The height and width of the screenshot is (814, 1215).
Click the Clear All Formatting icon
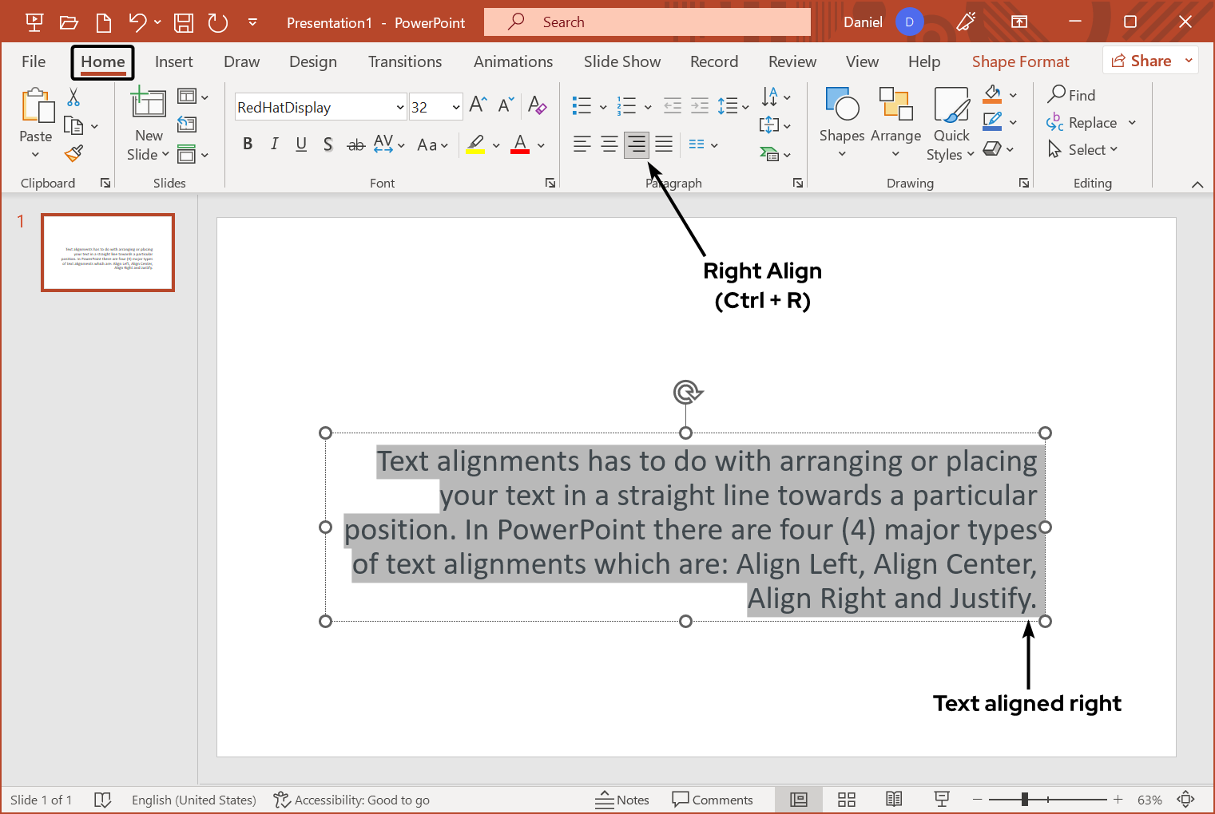point(538,105)
